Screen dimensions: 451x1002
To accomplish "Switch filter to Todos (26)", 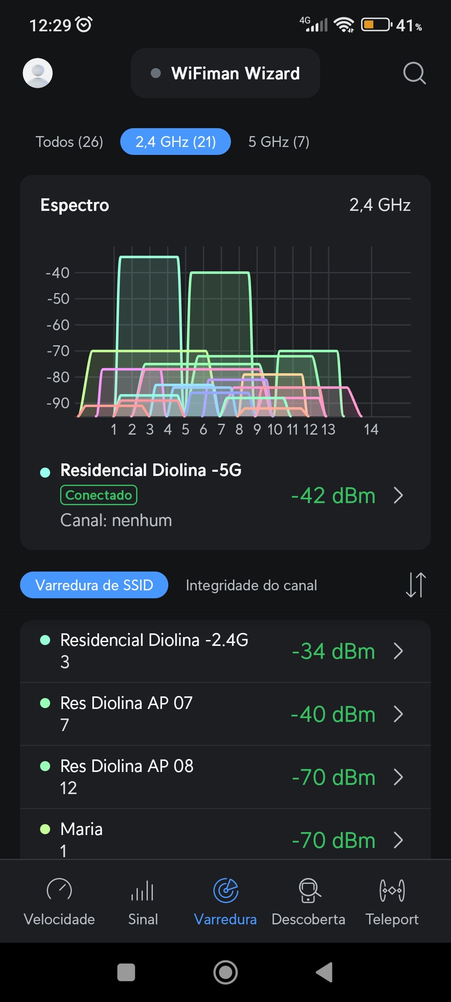I will coord(69,142).
